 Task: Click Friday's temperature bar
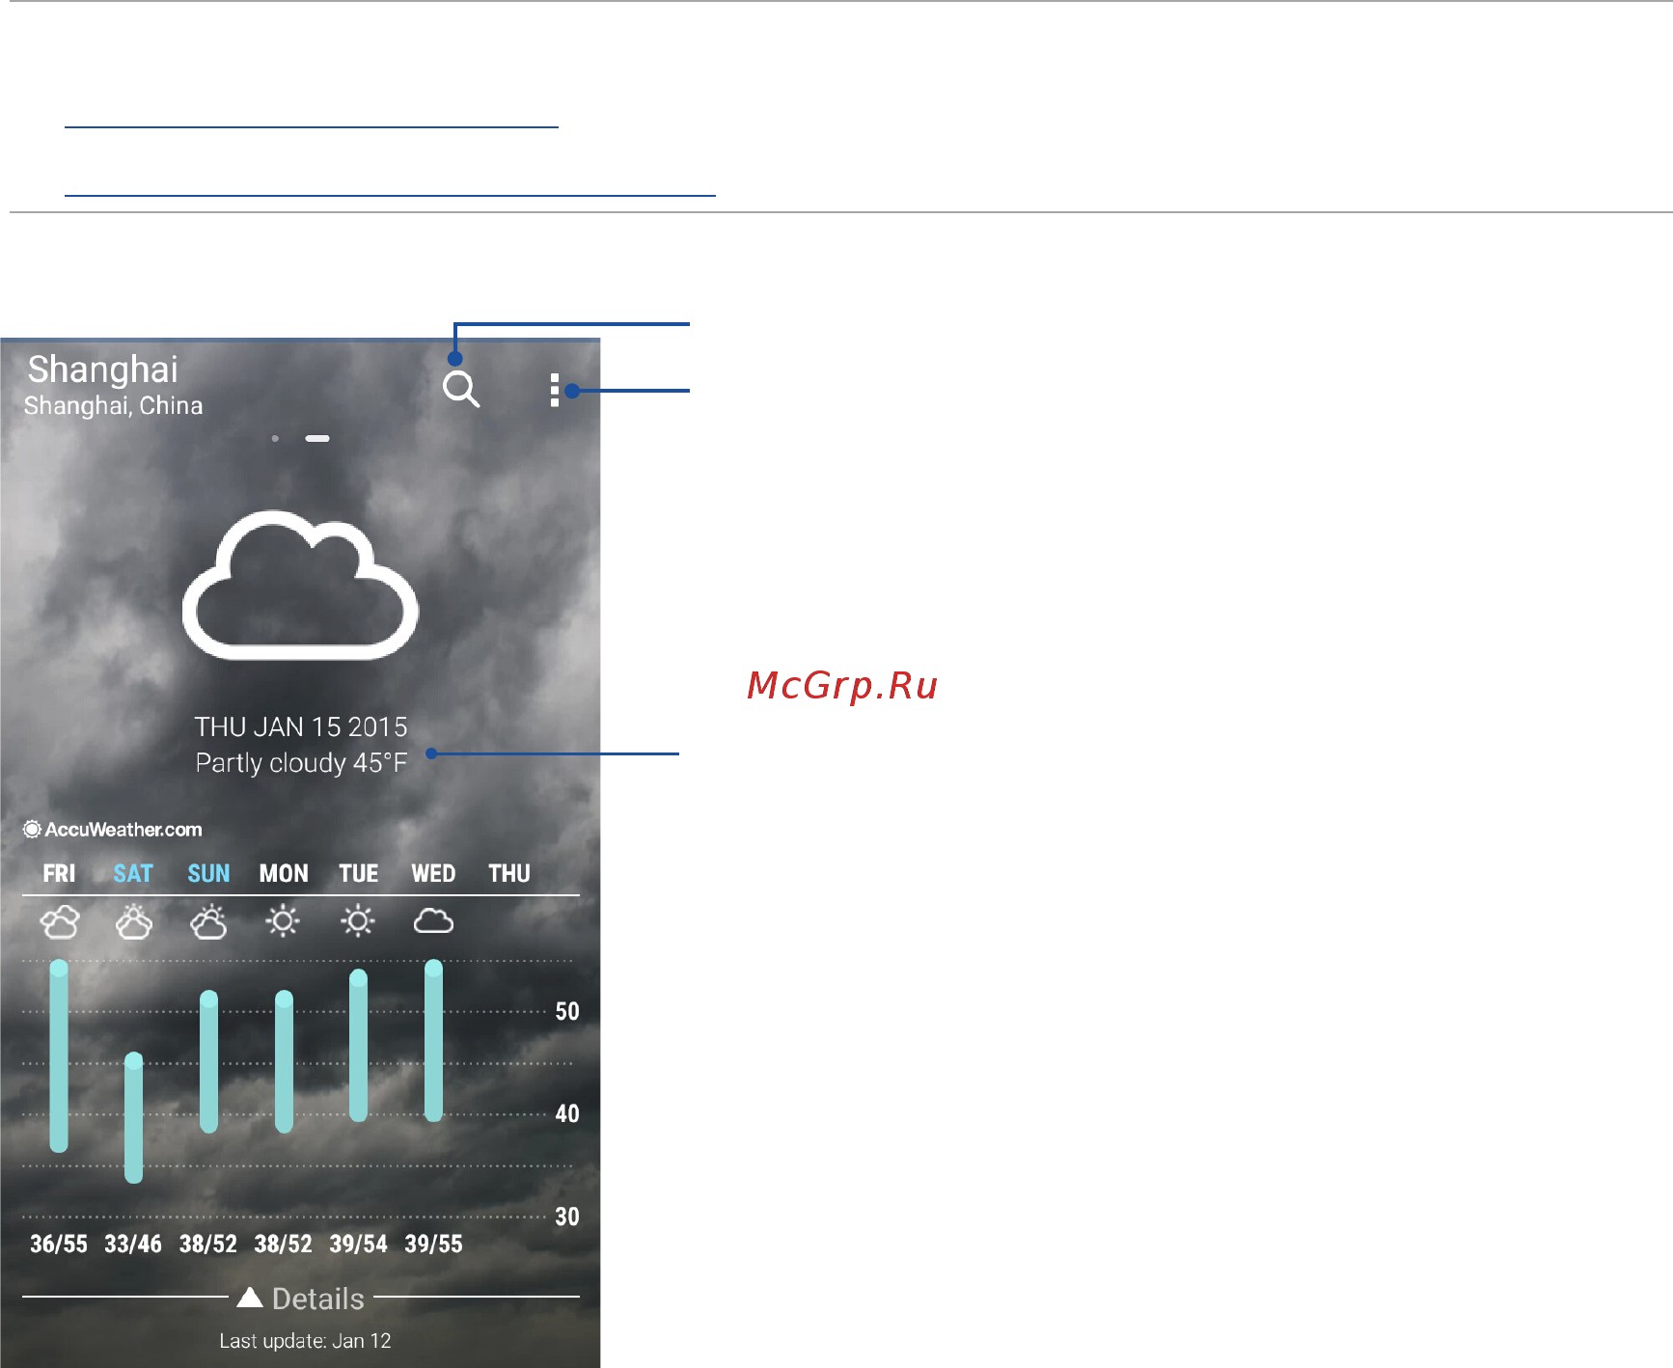pyautogui.click(x=59, y=1056)
